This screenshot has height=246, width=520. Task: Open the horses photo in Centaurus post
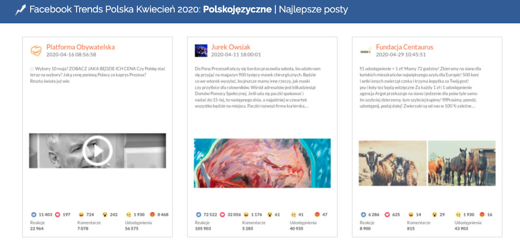click(x=462, y=162)
